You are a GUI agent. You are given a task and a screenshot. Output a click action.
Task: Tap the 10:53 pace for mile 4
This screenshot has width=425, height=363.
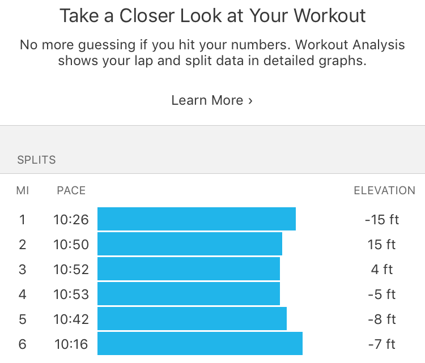coord(71,294)
